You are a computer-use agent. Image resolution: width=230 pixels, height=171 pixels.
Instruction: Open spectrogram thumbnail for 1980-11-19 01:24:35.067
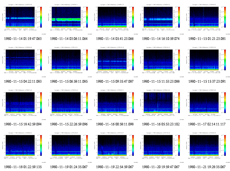[x=69, y=147]
